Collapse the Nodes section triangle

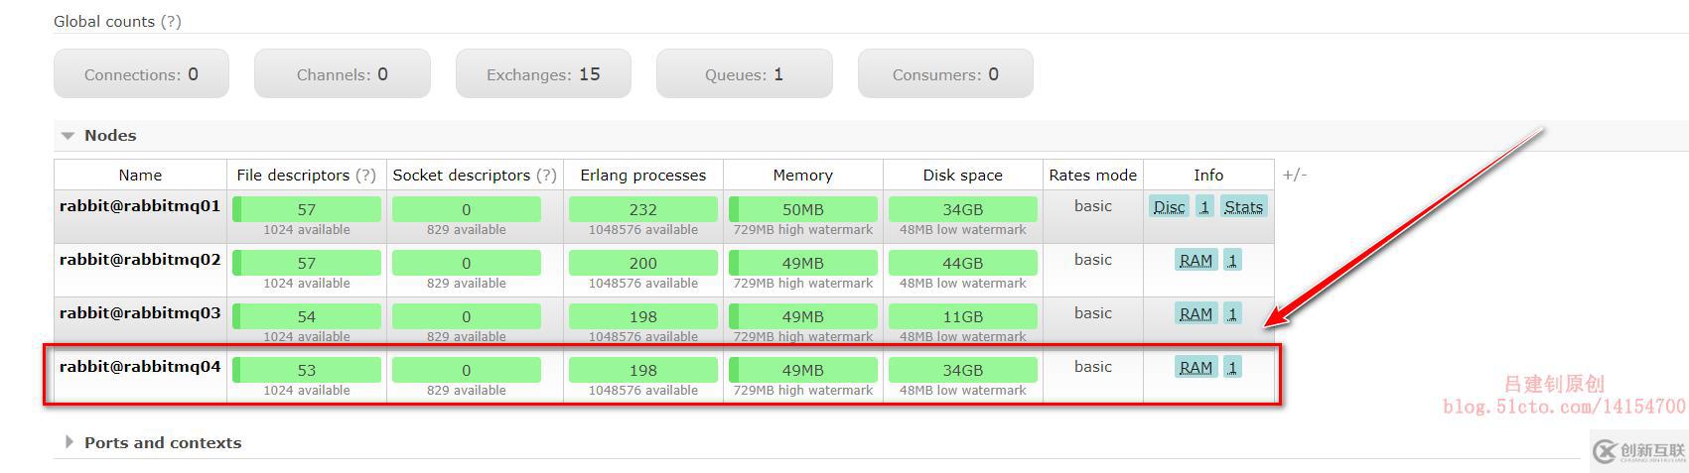(68, 136)
